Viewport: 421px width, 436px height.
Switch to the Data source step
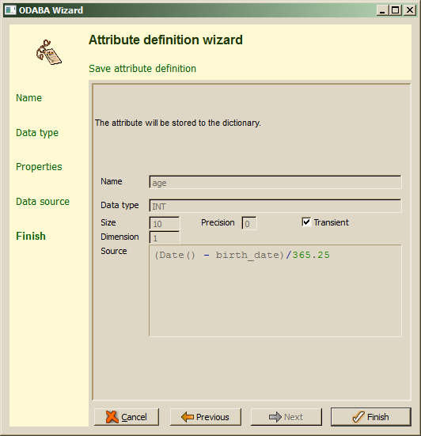[43, 201]
